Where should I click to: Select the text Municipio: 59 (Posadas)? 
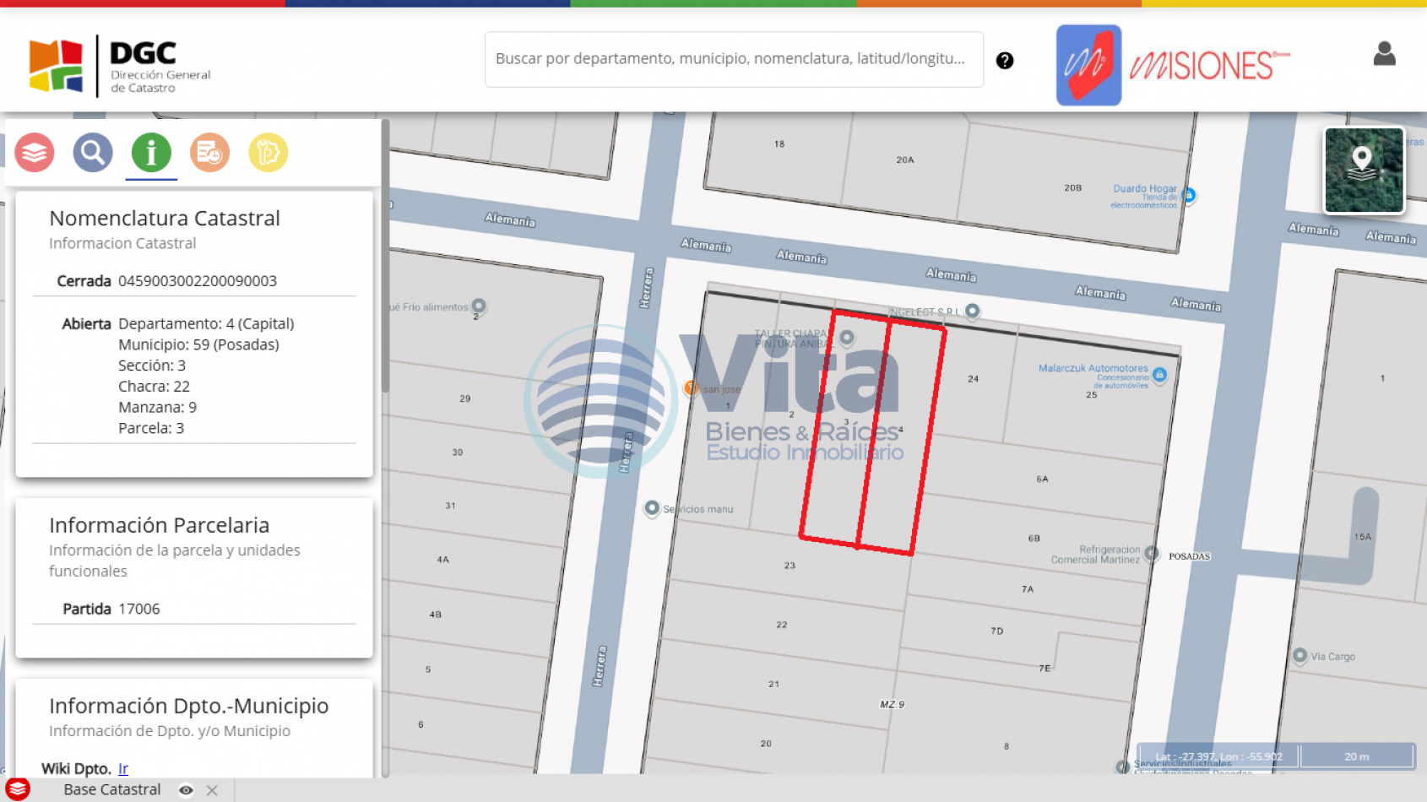coord(198,344)
